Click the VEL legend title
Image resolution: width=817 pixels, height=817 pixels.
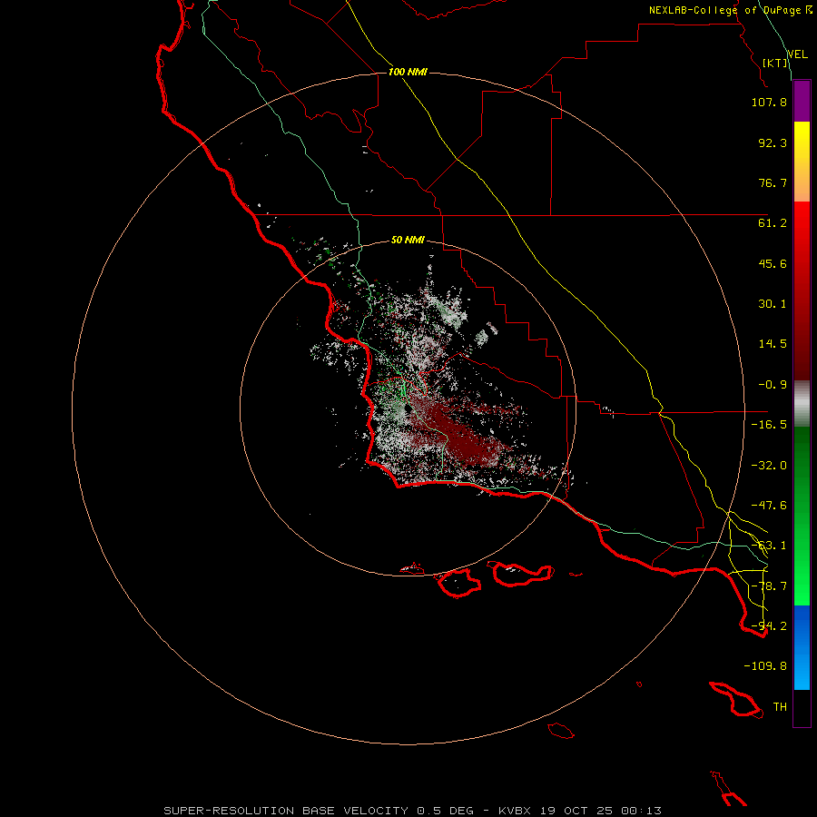[797, 54]
